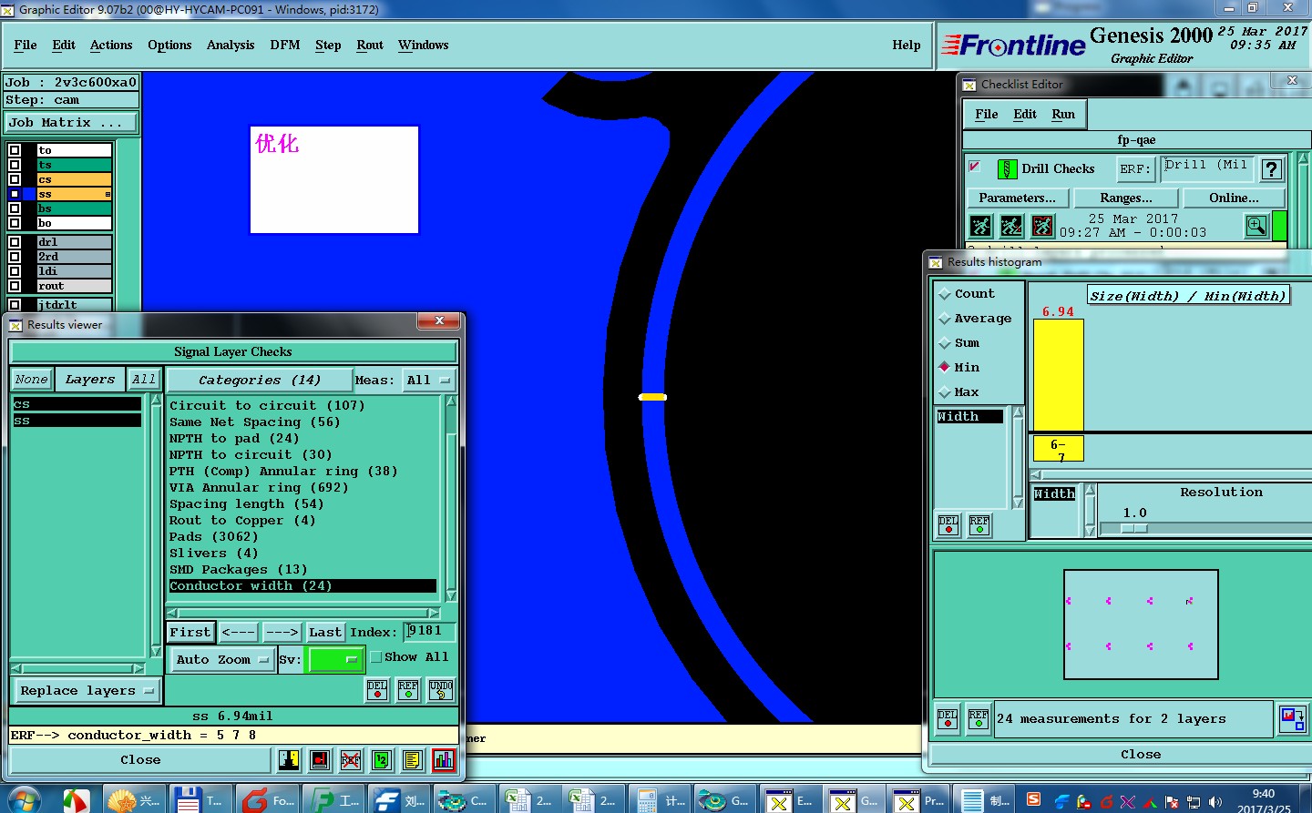Open the histogram chart icon
Screen dimensions: 1312x813
[444, 759]
